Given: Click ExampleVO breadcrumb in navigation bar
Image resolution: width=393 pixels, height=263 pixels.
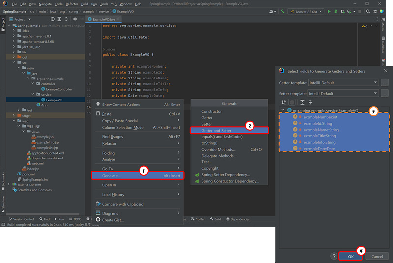Looking at the screenshot, I should [x=123, y=11].
